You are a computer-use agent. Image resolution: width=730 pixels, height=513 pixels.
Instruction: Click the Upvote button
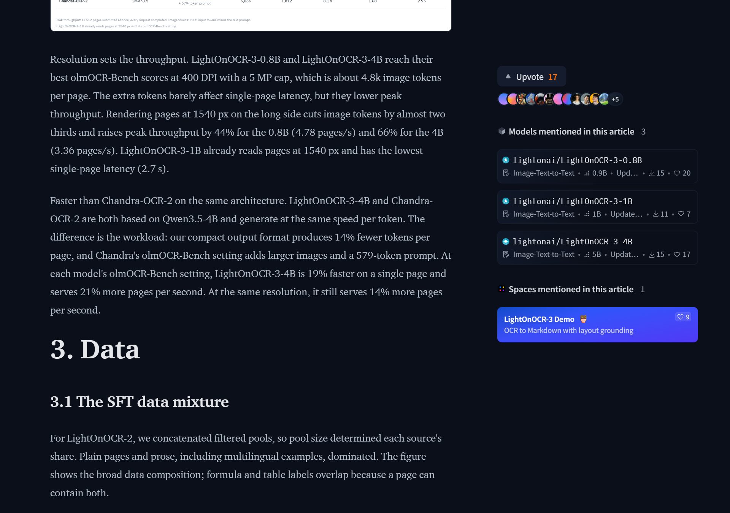point(531,77)
